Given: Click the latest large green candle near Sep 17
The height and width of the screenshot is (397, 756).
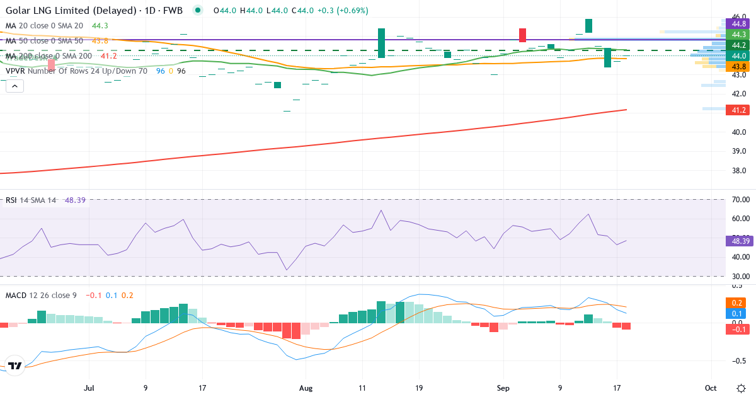Looking at the screenshot, I should click(607, 57).
